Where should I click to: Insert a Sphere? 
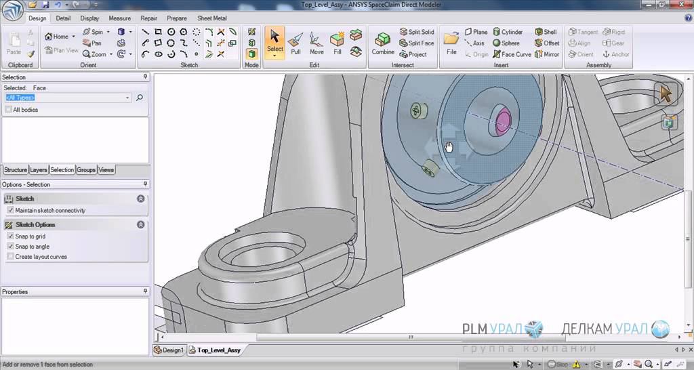click(506, 43)
